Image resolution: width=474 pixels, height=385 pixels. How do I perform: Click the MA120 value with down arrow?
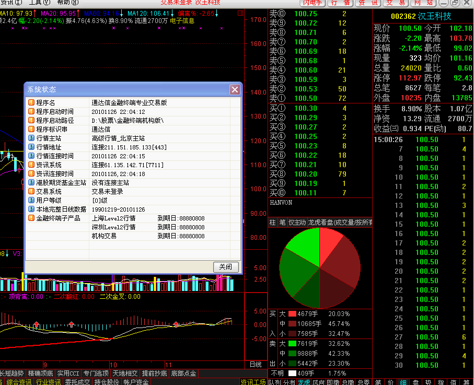[x=151, y=13]
